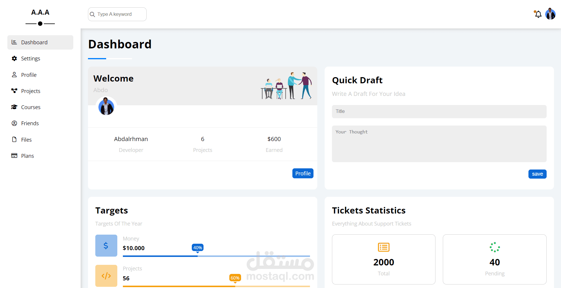The height and width of the screenshot is (288, 561).
Task: Click the 6 projects count
Action: point(203,139)
